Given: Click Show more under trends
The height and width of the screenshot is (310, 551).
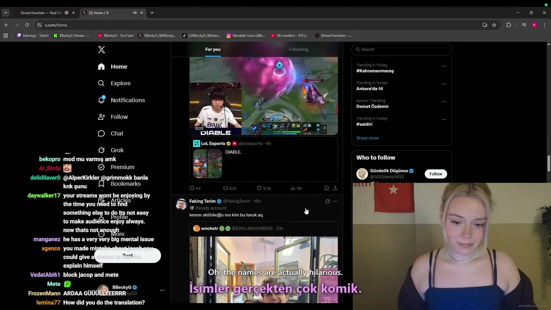Looking at the screenshot, I should (368, 138).
